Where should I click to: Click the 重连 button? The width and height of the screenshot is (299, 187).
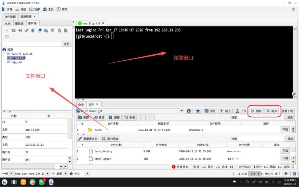[x=99, y=117]
